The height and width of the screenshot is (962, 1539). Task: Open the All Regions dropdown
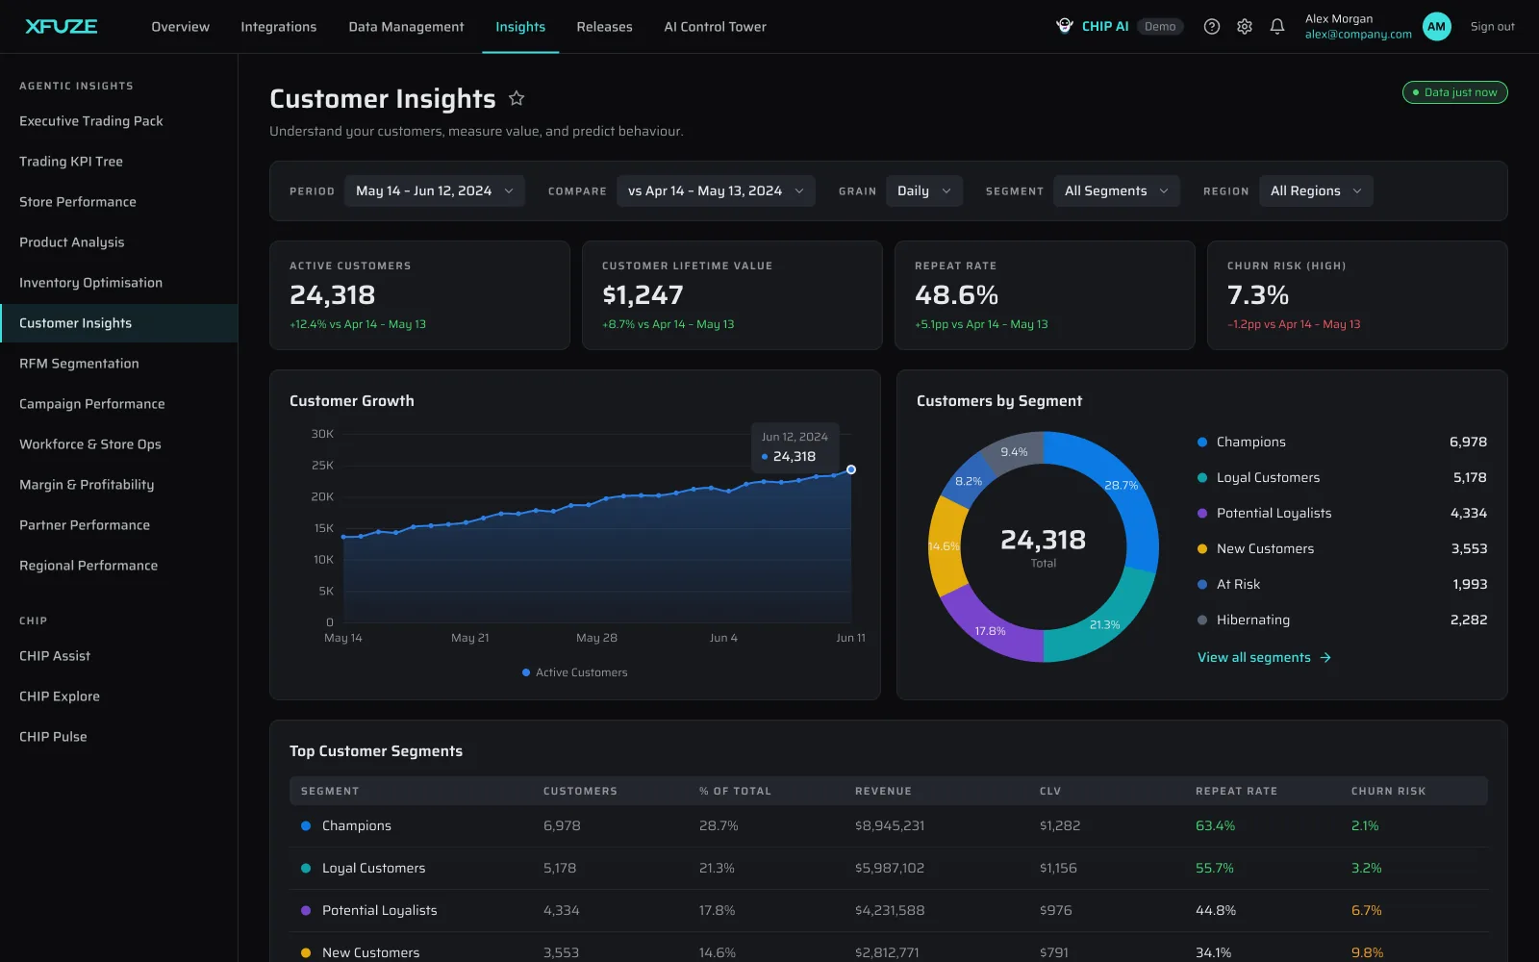1316,190
